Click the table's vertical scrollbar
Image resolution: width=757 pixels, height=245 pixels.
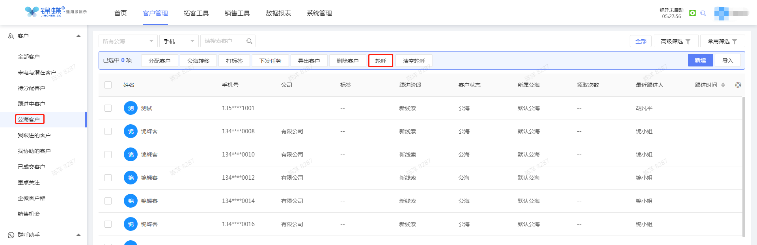(744, 167)
